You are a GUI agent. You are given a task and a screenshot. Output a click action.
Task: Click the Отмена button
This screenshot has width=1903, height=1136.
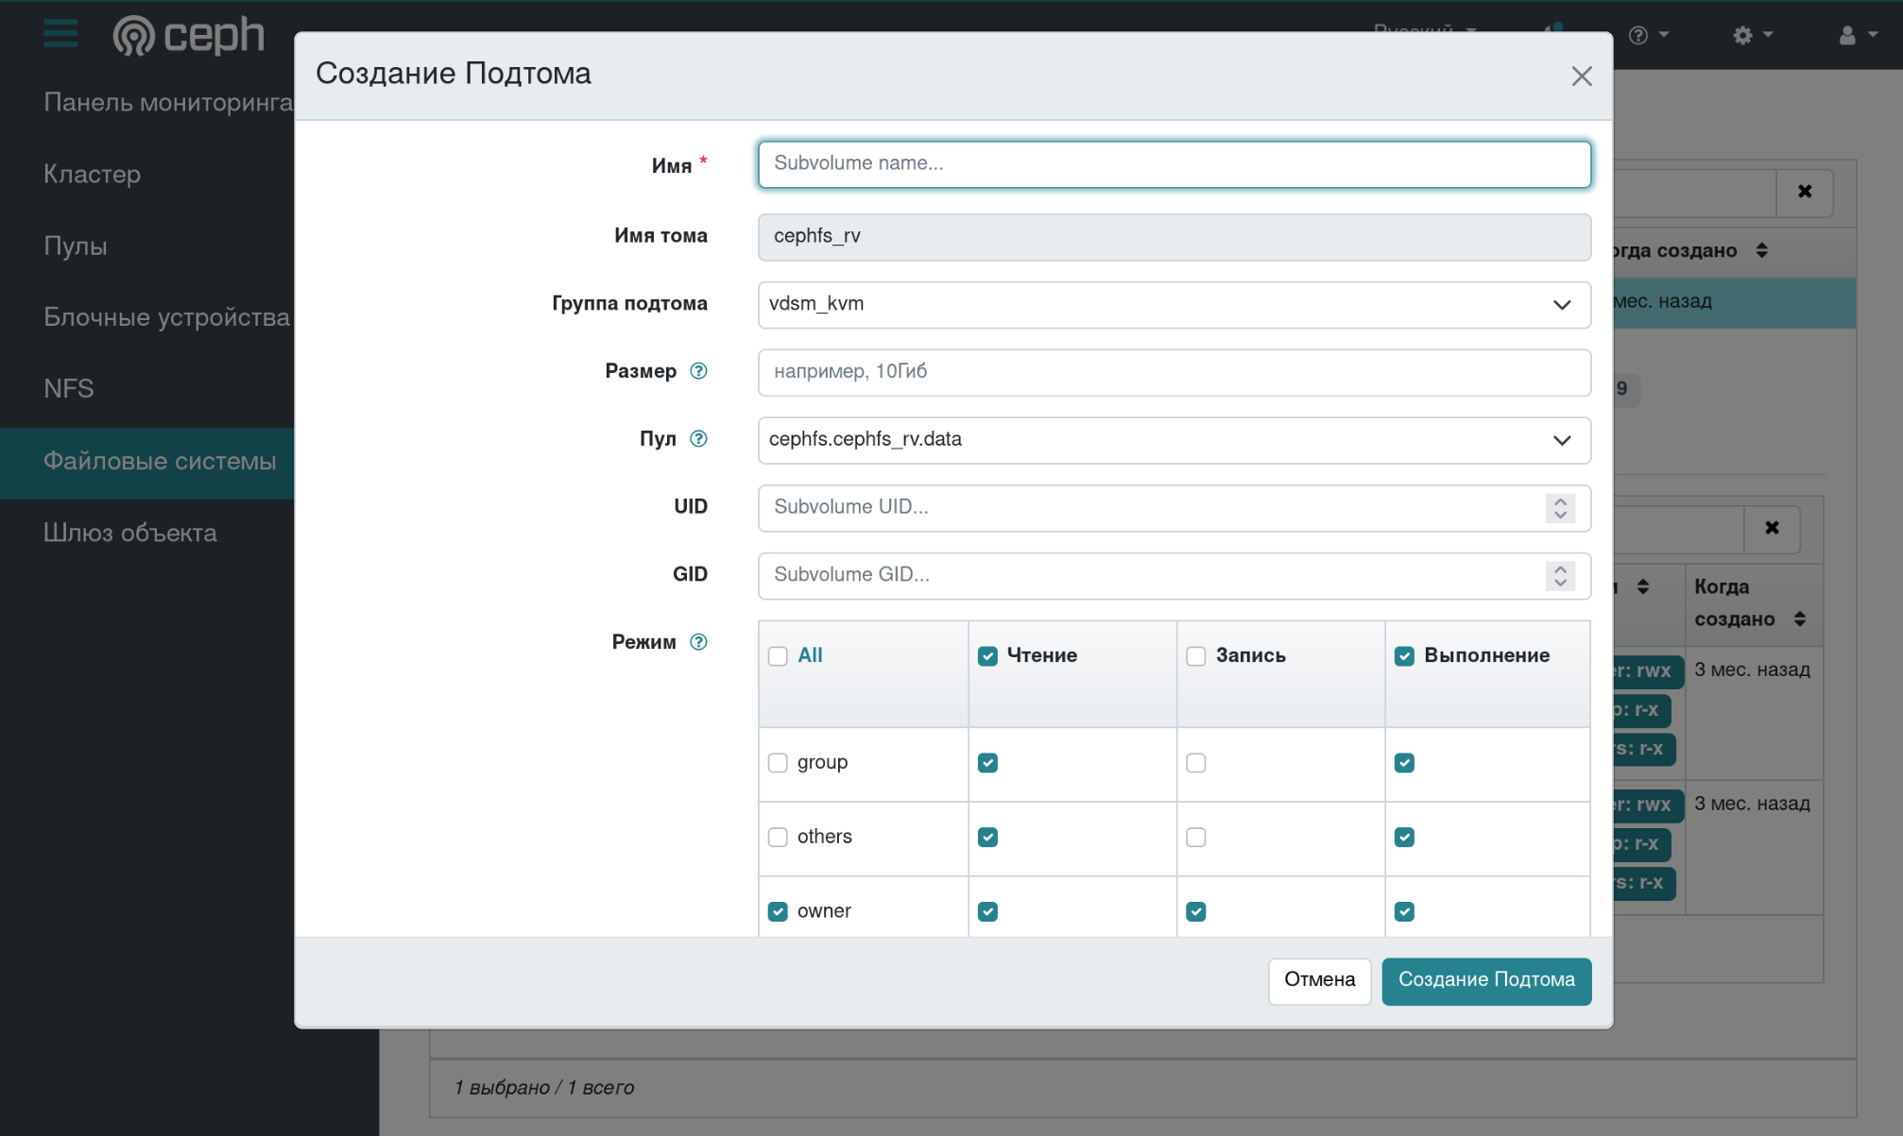[1319, 980]
